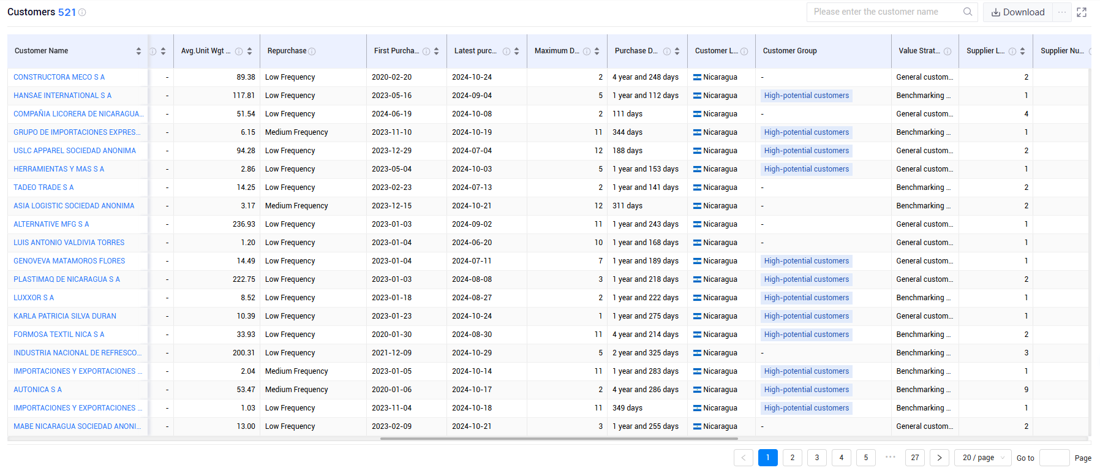Sort by the First Purcha... column
The height and width of the screenshot is (473, 1100).
coord(436,51)
